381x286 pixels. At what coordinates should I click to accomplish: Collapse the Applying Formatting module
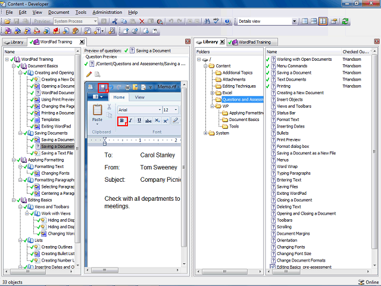coord(14,160)
